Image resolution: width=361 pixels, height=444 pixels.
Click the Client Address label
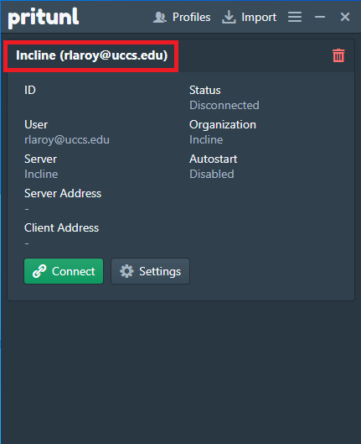click(x=62, y=228)
